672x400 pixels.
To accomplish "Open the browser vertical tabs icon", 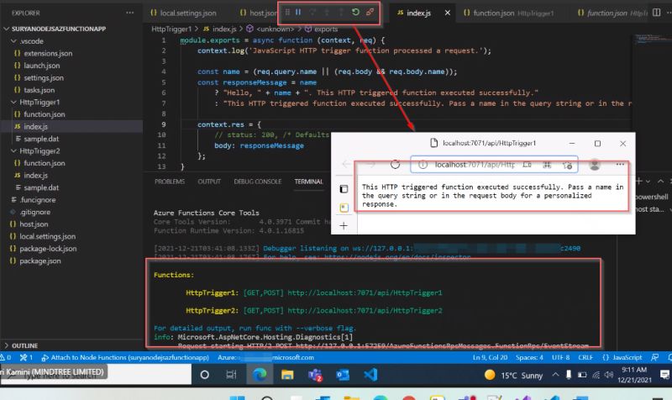I will click(344, 189).
